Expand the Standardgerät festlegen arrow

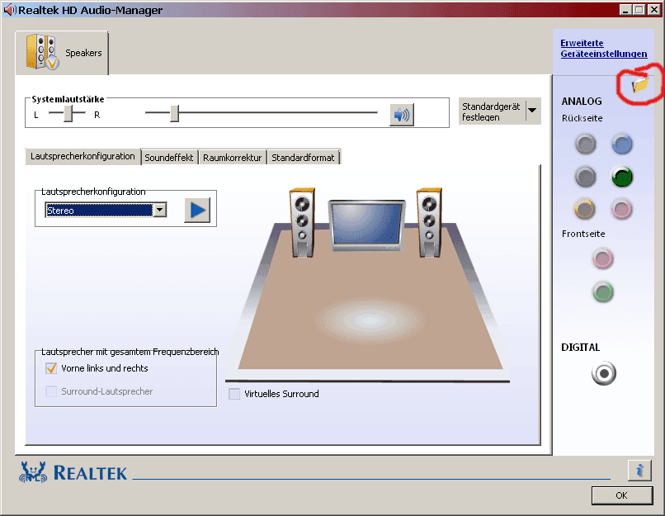point(532,111)
